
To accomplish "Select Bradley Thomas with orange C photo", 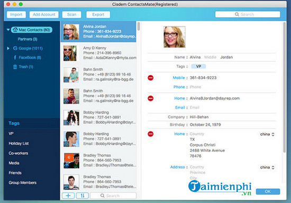I will 98,161.
